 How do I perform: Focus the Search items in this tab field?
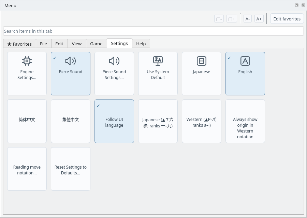[153, 31]
